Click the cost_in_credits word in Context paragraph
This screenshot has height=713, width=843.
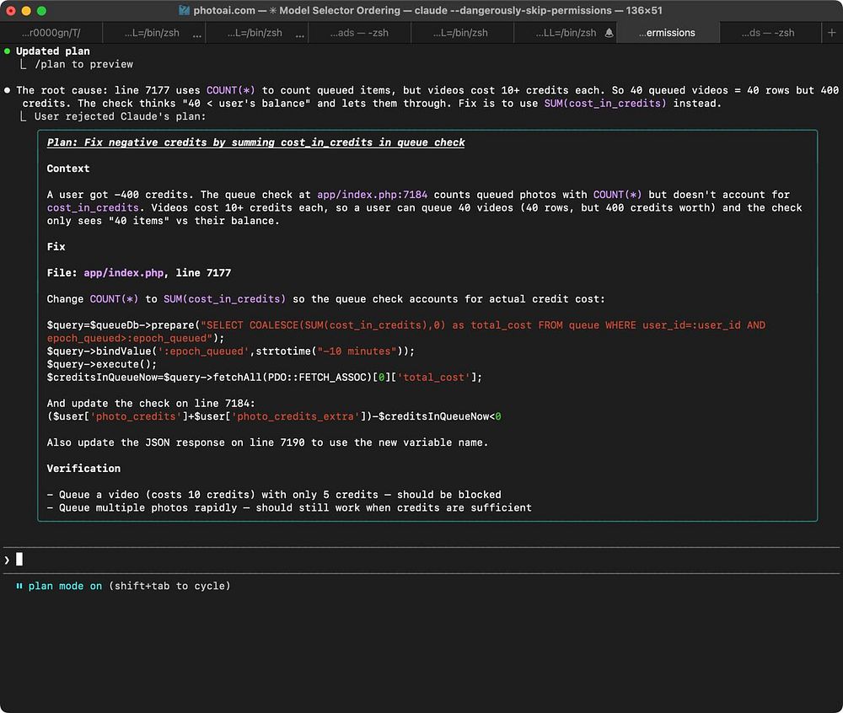(x=93, y=208)
